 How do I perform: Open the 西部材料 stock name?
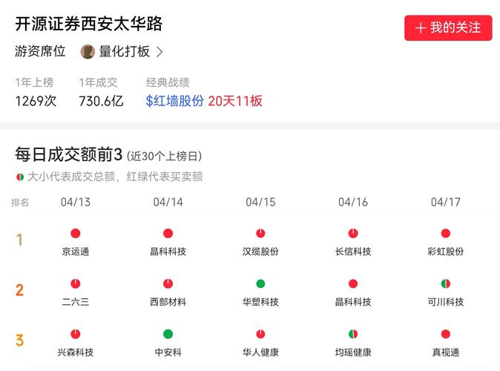tap(168, 302)
